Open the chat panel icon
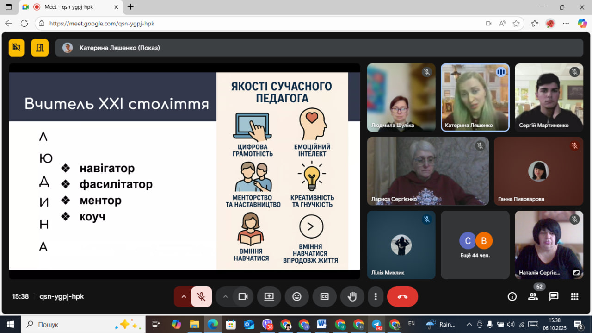The height and width of the screenshot is (333, 592). [554, 297]
